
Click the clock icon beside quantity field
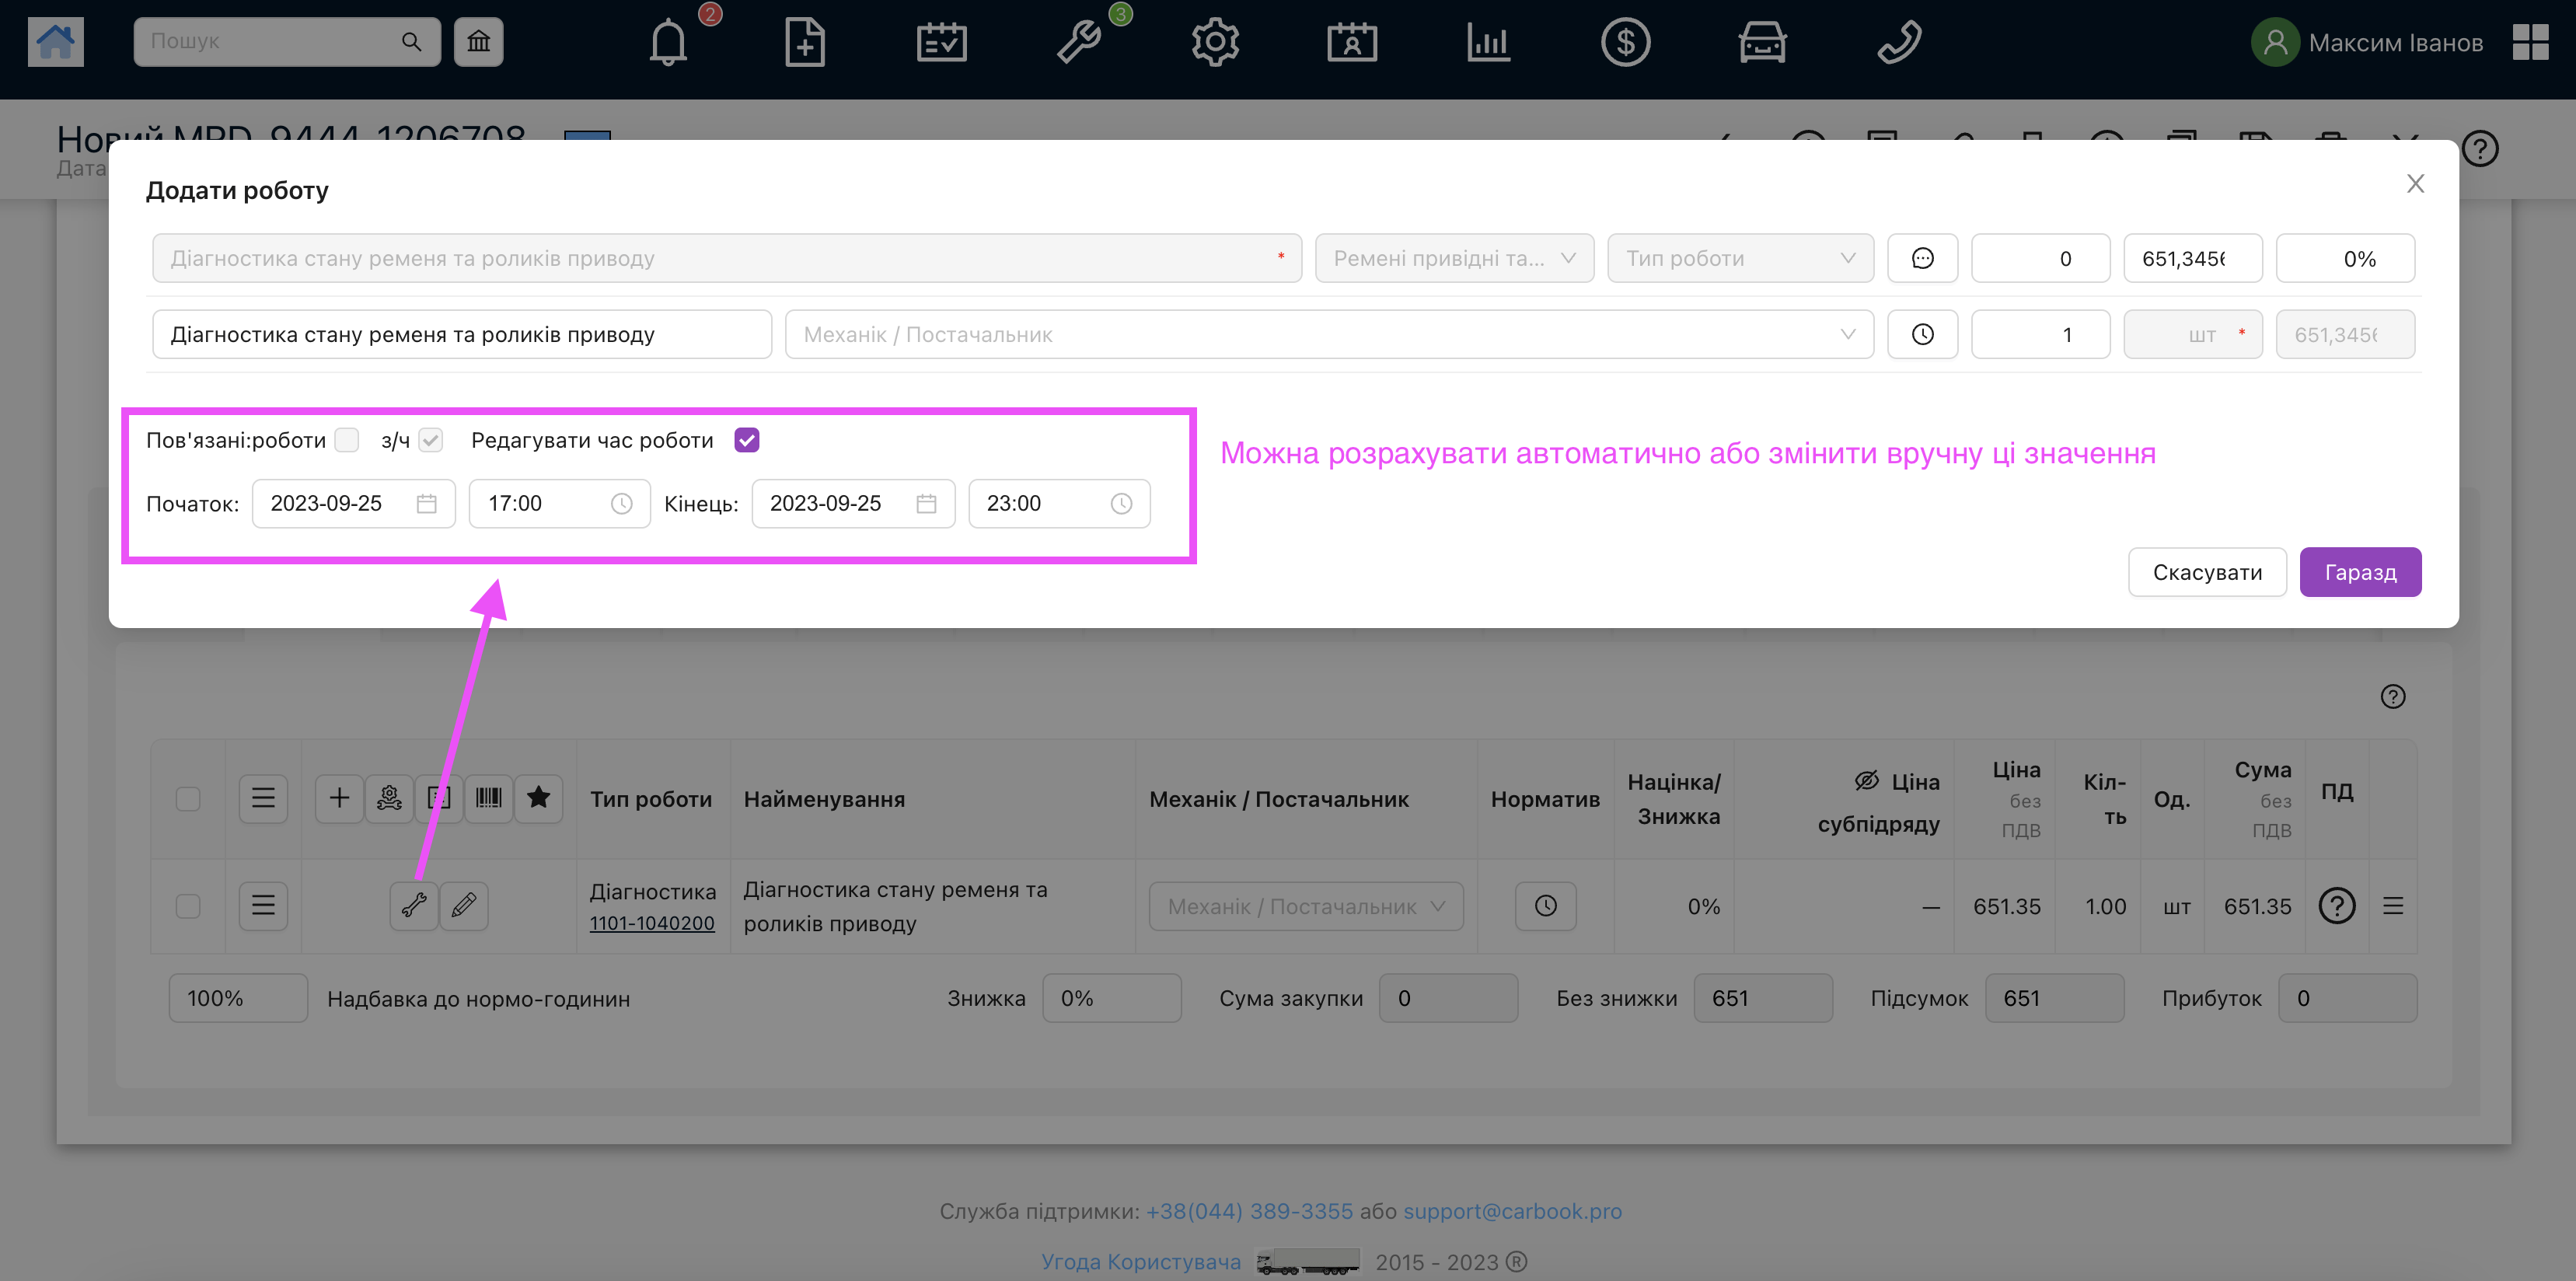coord(1922,335)
